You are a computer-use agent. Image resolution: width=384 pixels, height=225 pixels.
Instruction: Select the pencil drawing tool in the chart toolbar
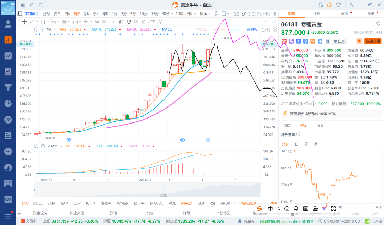click(244, 14)
